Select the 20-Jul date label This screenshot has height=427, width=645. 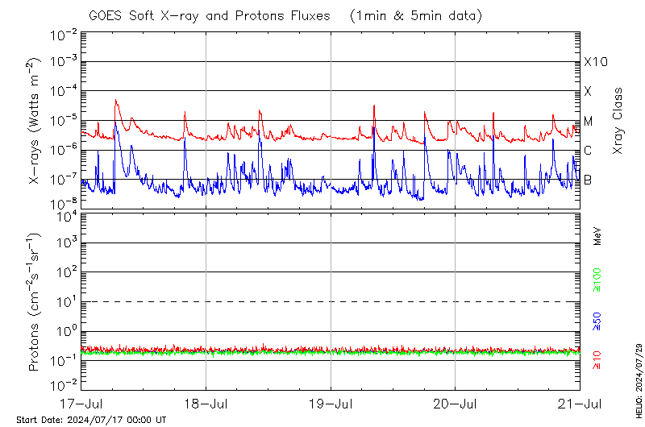tap(456, 403)
